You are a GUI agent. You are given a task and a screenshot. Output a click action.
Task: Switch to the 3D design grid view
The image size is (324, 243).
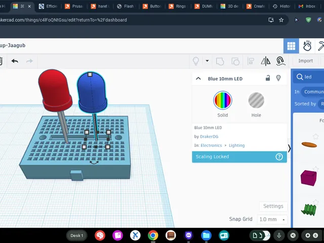click(291, 46)
